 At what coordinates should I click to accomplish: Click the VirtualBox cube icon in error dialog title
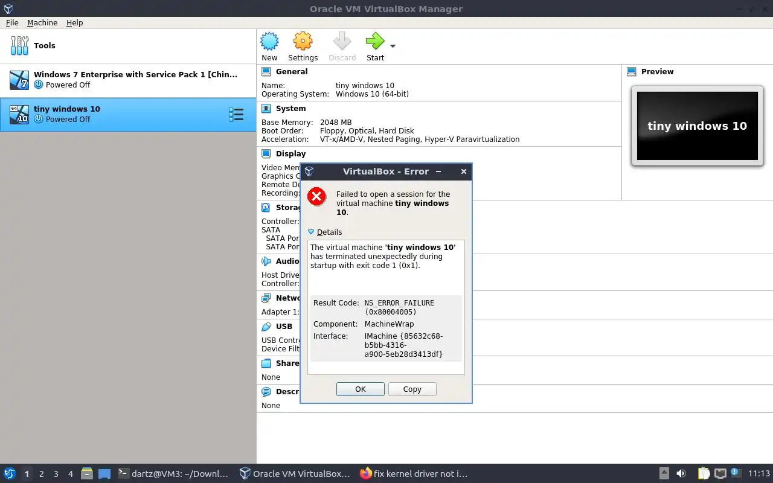pyautogui.click(x=309, y=171)
